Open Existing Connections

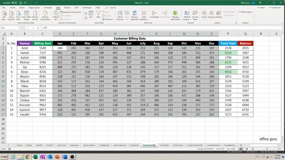tap(45, 16)
